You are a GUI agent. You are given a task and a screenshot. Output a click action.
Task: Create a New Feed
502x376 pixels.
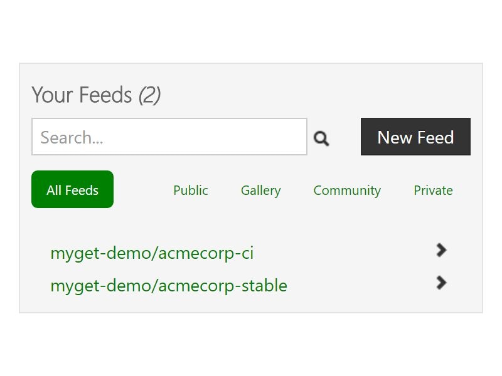tap(415, 137)
